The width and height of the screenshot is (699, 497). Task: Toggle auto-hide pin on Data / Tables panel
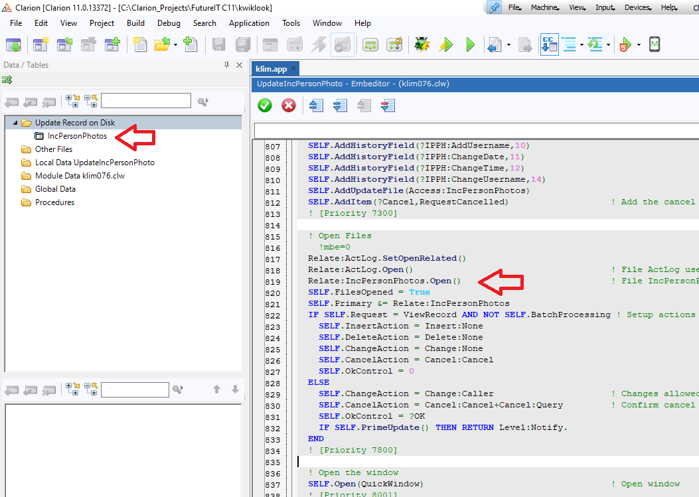[226, 65]
